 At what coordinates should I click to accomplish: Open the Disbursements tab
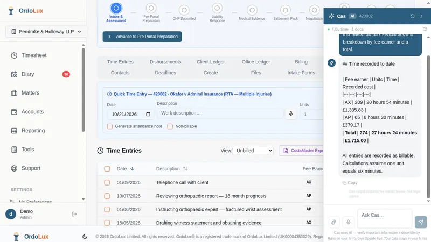165,62
